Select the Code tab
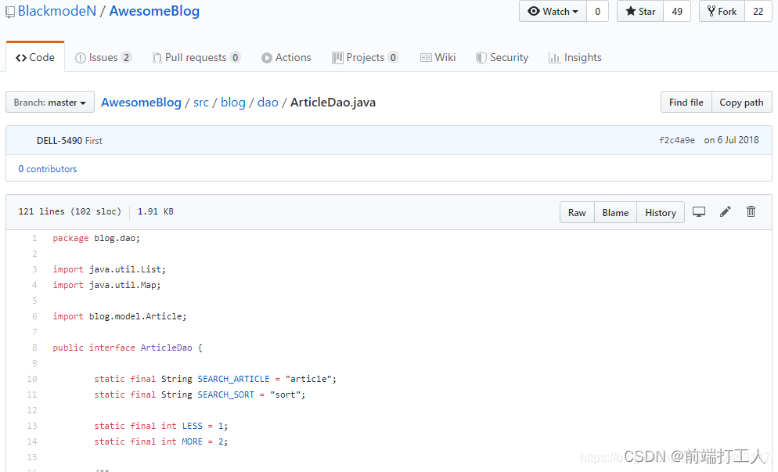The height and width of the screenshot is (472, 778). tap(35, 57)
